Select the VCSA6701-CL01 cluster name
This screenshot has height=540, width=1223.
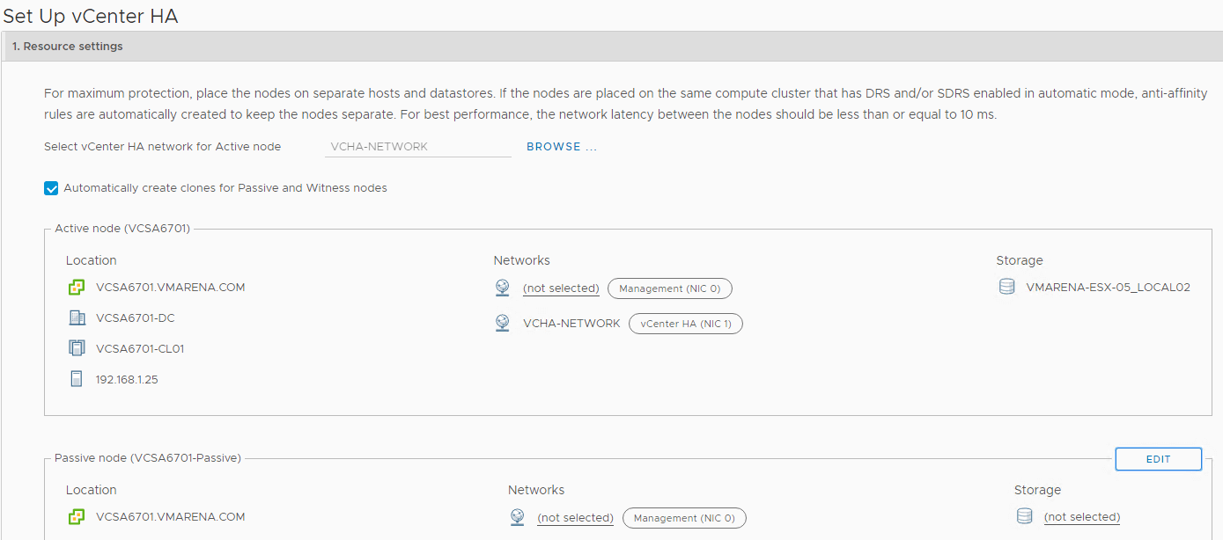pos(140,349)
